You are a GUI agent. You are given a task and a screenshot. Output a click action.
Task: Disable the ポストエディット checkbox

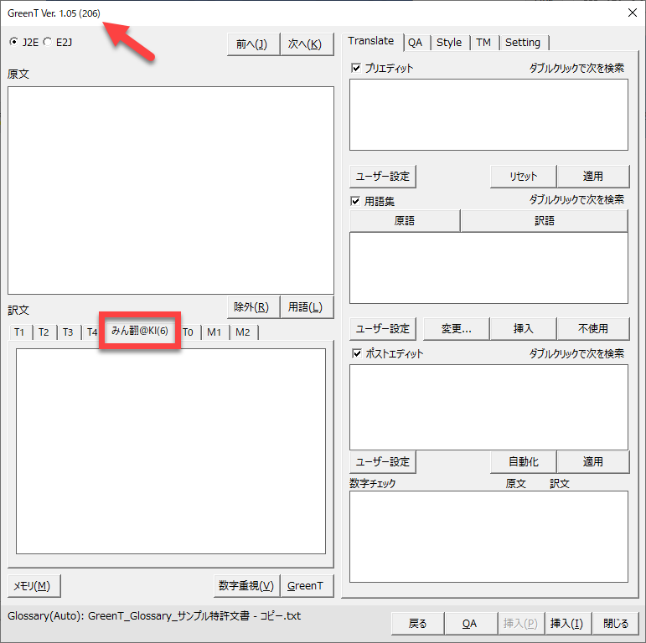[x=356, y=353]
